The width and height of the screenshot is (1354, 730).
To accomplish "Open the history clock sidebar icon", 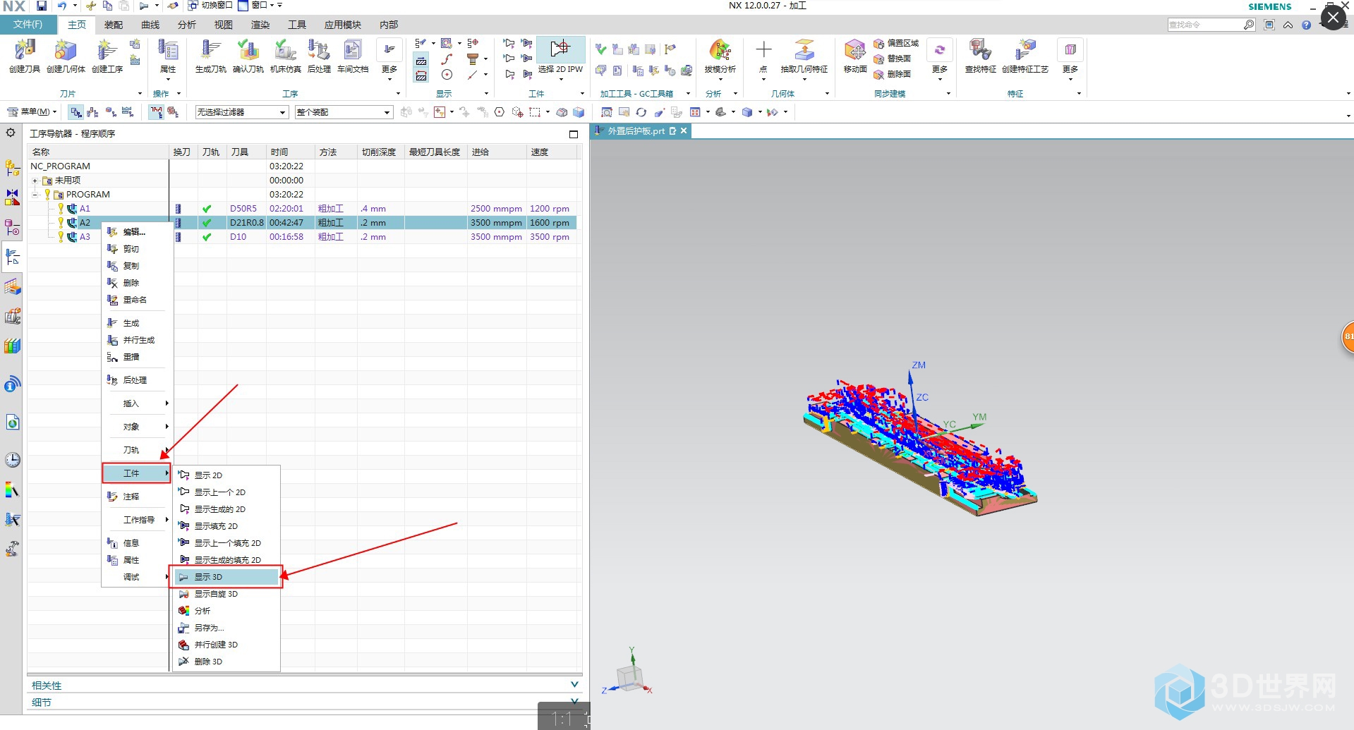I will (13, 460).
